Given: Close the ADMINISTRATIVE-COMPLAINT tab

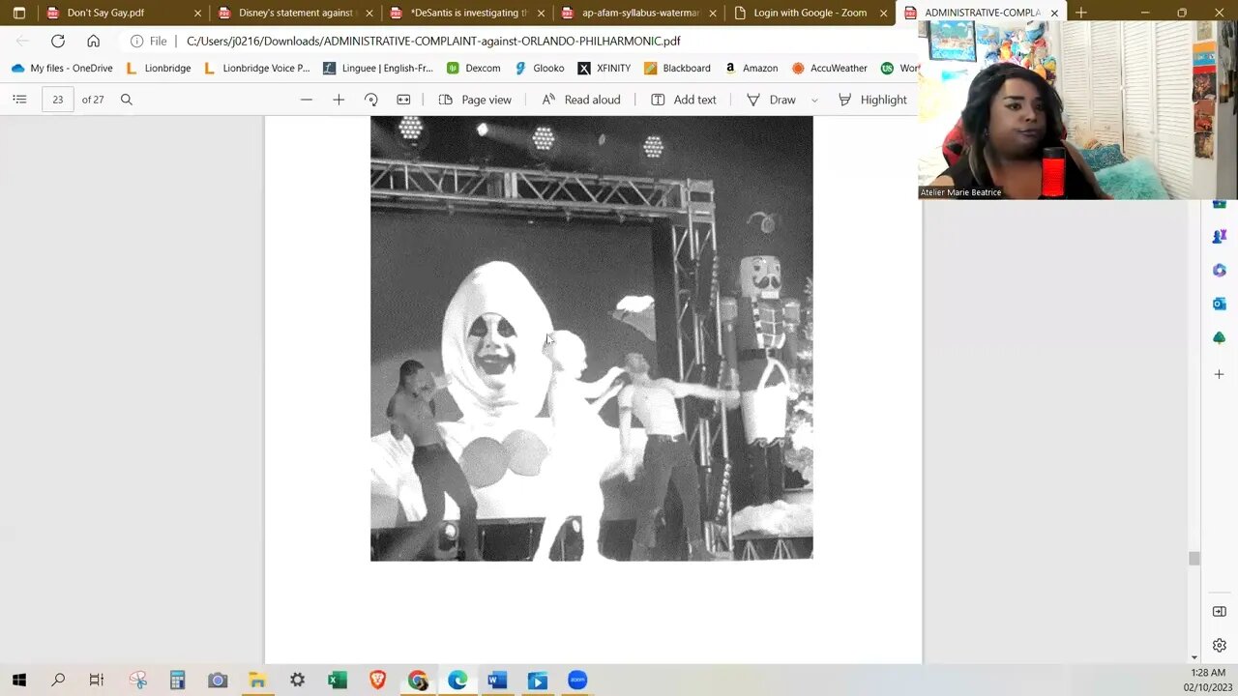Looking at the screenshot, I should 1054,14.
